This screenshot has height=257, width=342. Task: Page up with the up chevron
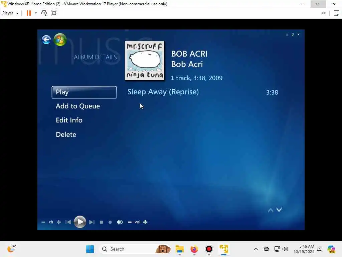click(x=271, y=210)
